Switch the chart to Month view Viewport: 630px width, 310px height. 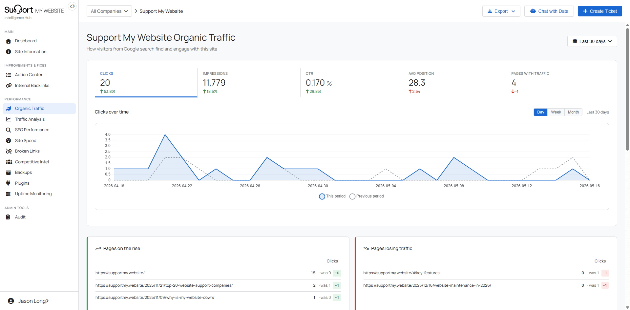(x=573, y=112)
